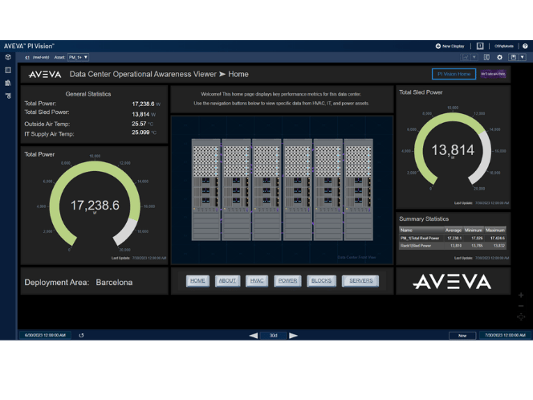533x400 pixels.
Task: Click the zoom out minus icon
Action: pyautogui.click(x=521, y=306)
